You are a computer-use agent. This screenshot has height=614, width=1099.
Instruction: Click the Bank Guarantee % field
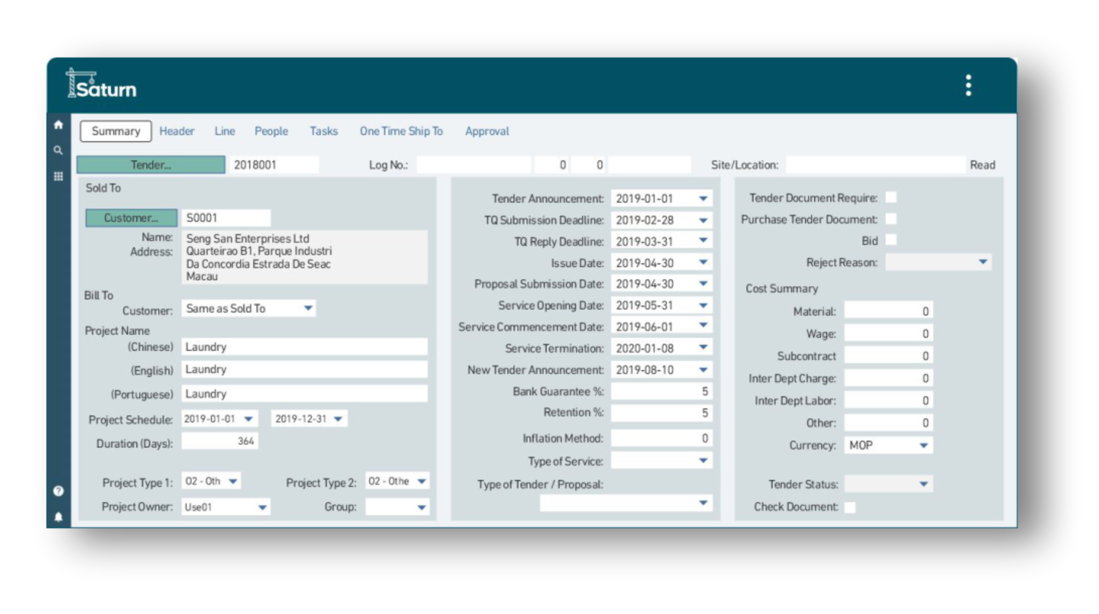click(x=661, y=392)
